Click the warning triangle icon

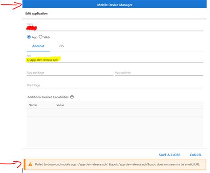point(30,164)
